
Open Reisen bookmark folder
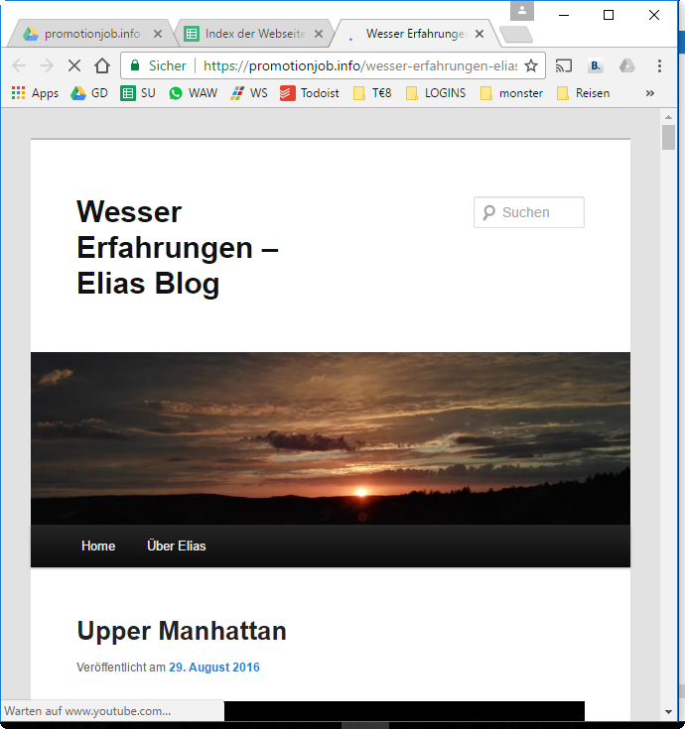583,93
